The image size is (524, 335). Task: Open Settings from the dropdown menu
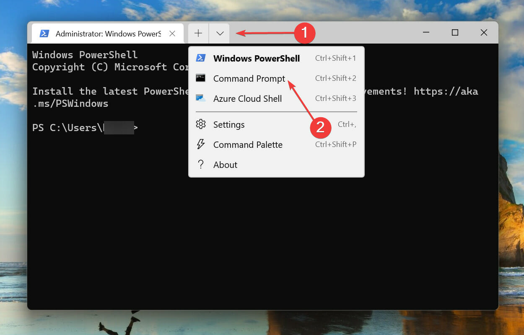277,124
